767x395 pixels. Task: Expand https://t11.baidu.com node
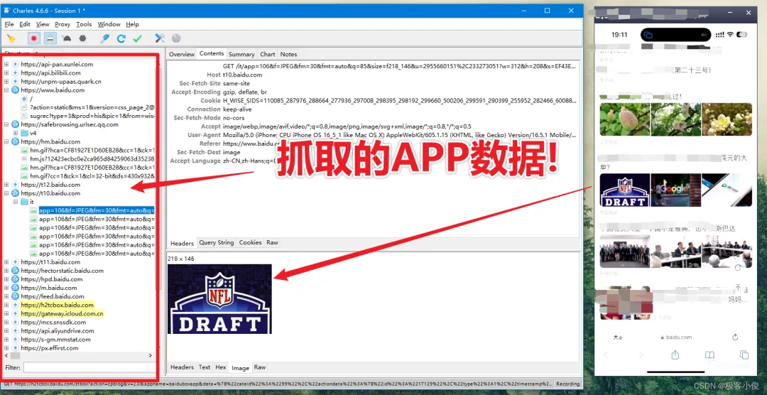click(x=6, y=262)
